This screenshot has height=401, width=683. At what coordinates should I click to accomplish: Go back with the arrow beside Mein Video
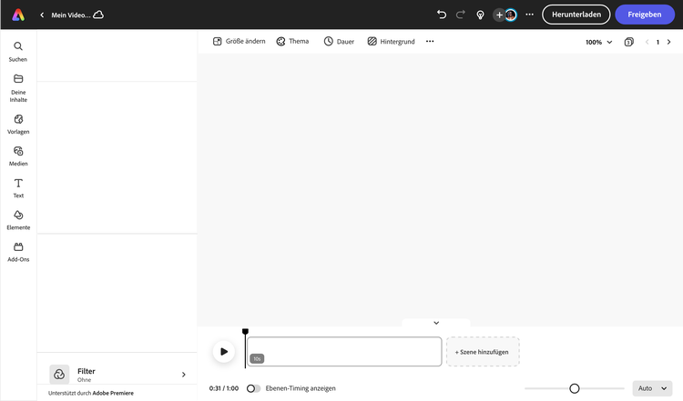pyautogui.click(x=42, y=15)
